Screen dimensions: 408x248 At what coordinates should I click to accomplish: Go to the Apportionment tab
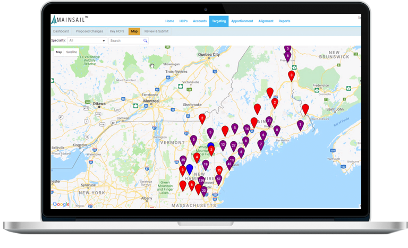[x=242, y=21]
